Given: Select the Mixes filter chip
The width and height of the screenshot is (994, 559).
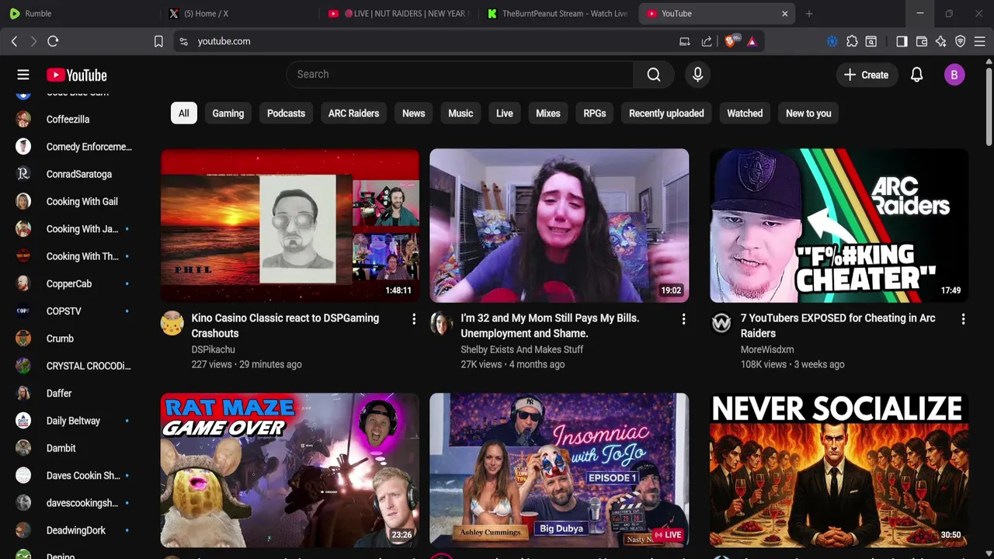Looking at the screenshot, I should click(x=548, y=113).
